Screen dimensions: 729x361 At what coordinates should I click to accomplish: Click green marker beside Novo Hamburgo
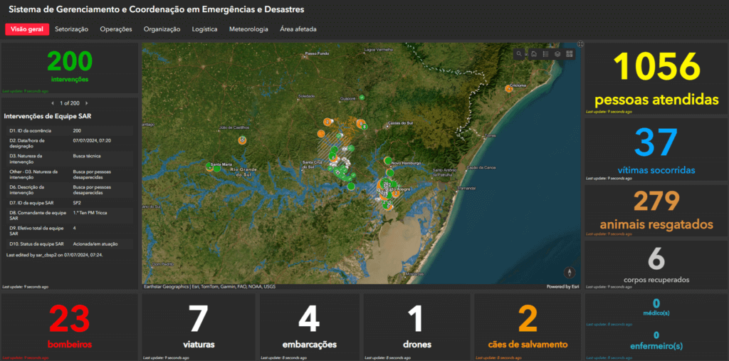click(x=387, y=160)
